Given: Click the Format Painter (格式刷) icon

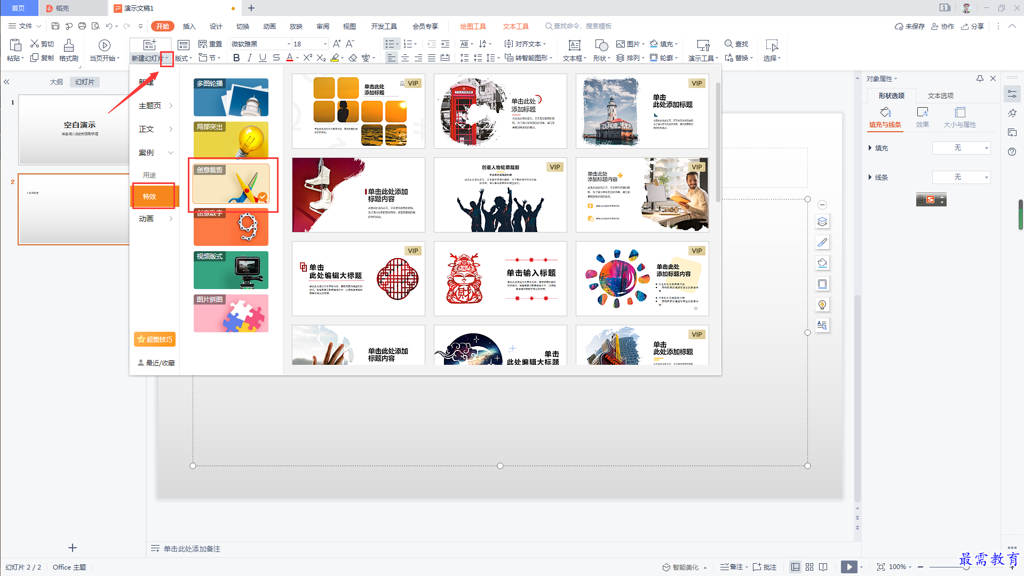Looking at the screenshot, I should [69, 45].
